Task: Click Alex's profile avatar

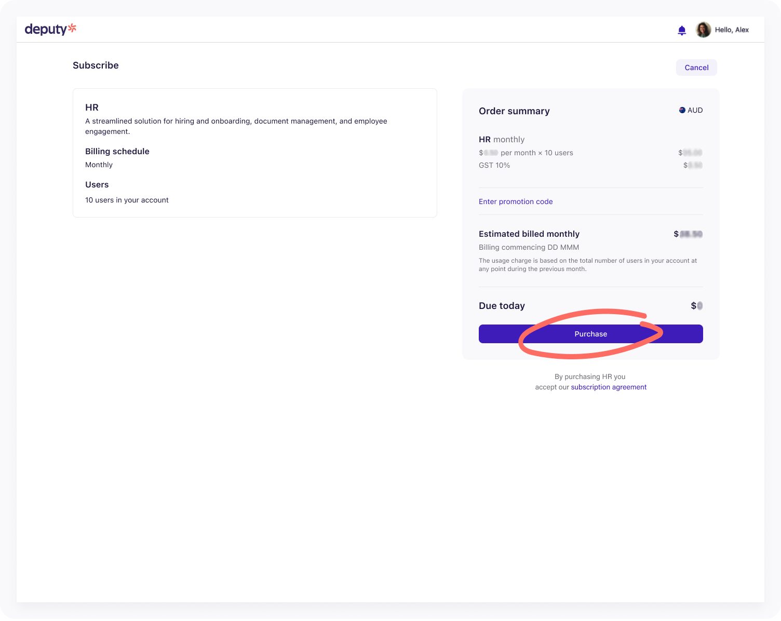Action: point(703,30)
